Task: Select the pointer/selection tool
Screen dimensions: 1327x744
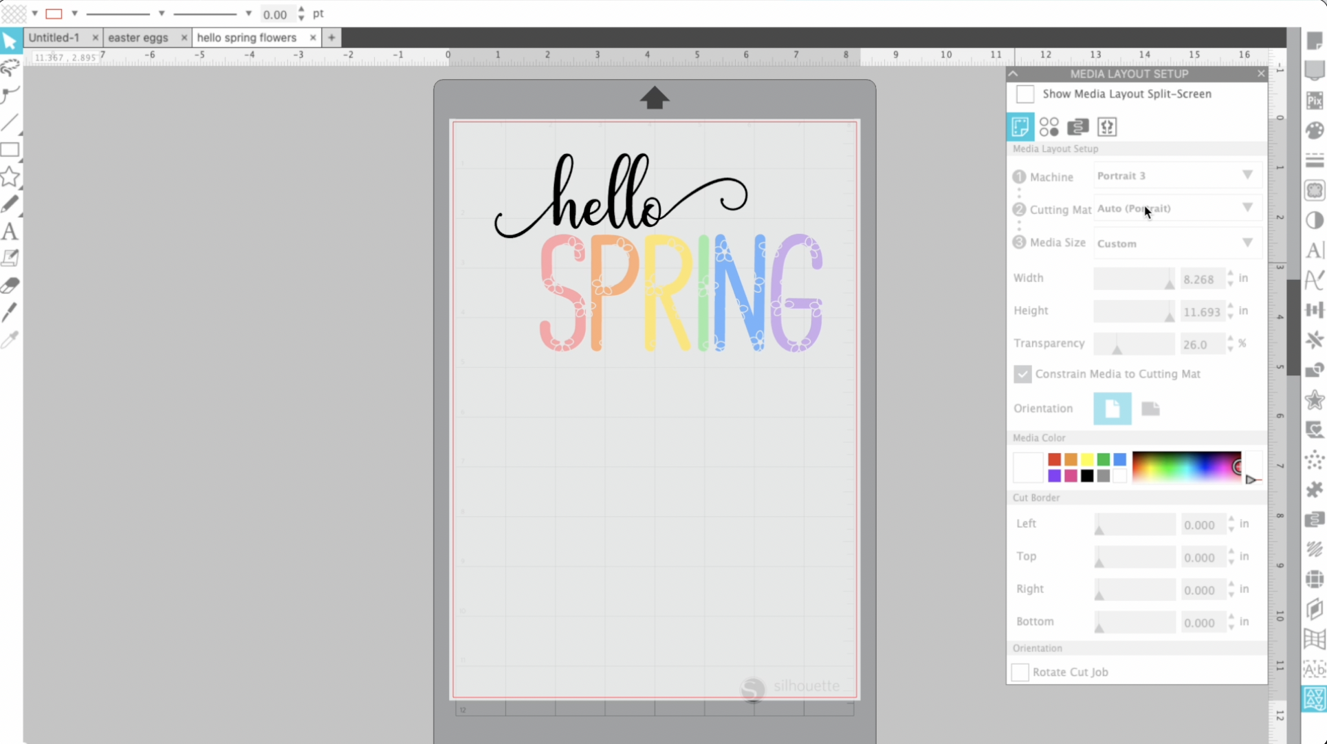Action: click(x=10, y=39)
